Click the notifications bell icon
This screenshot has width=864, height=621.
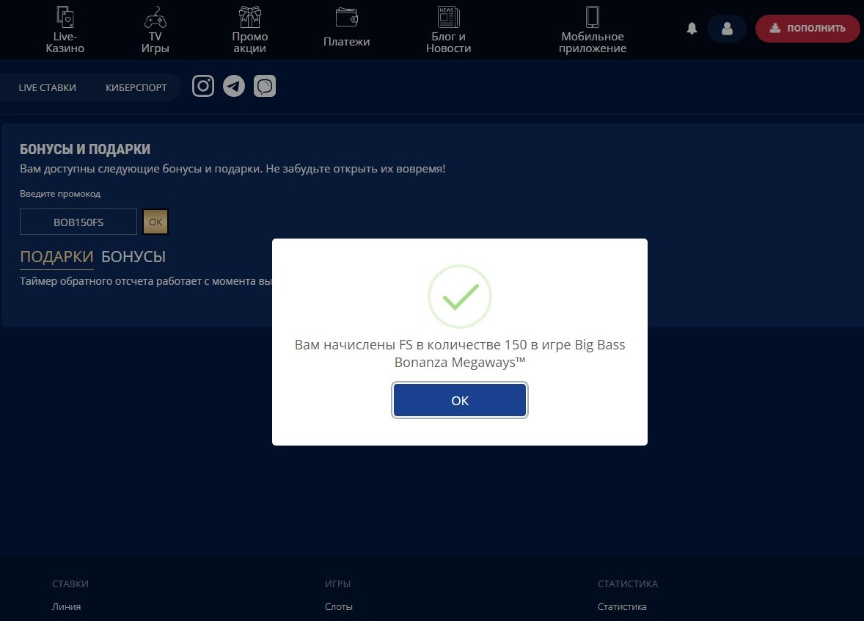pyautogui.click(x=692, y=29)
